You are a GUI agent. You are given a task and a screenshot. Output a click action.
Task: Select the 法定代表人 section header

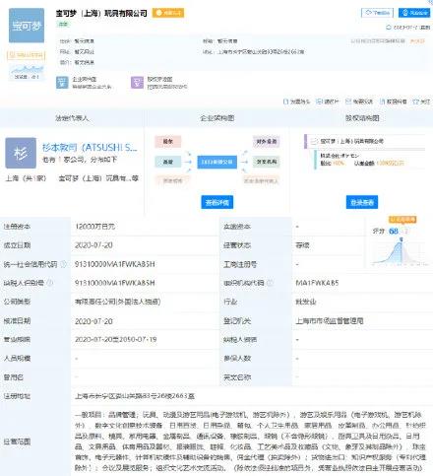tap(72, 118)
